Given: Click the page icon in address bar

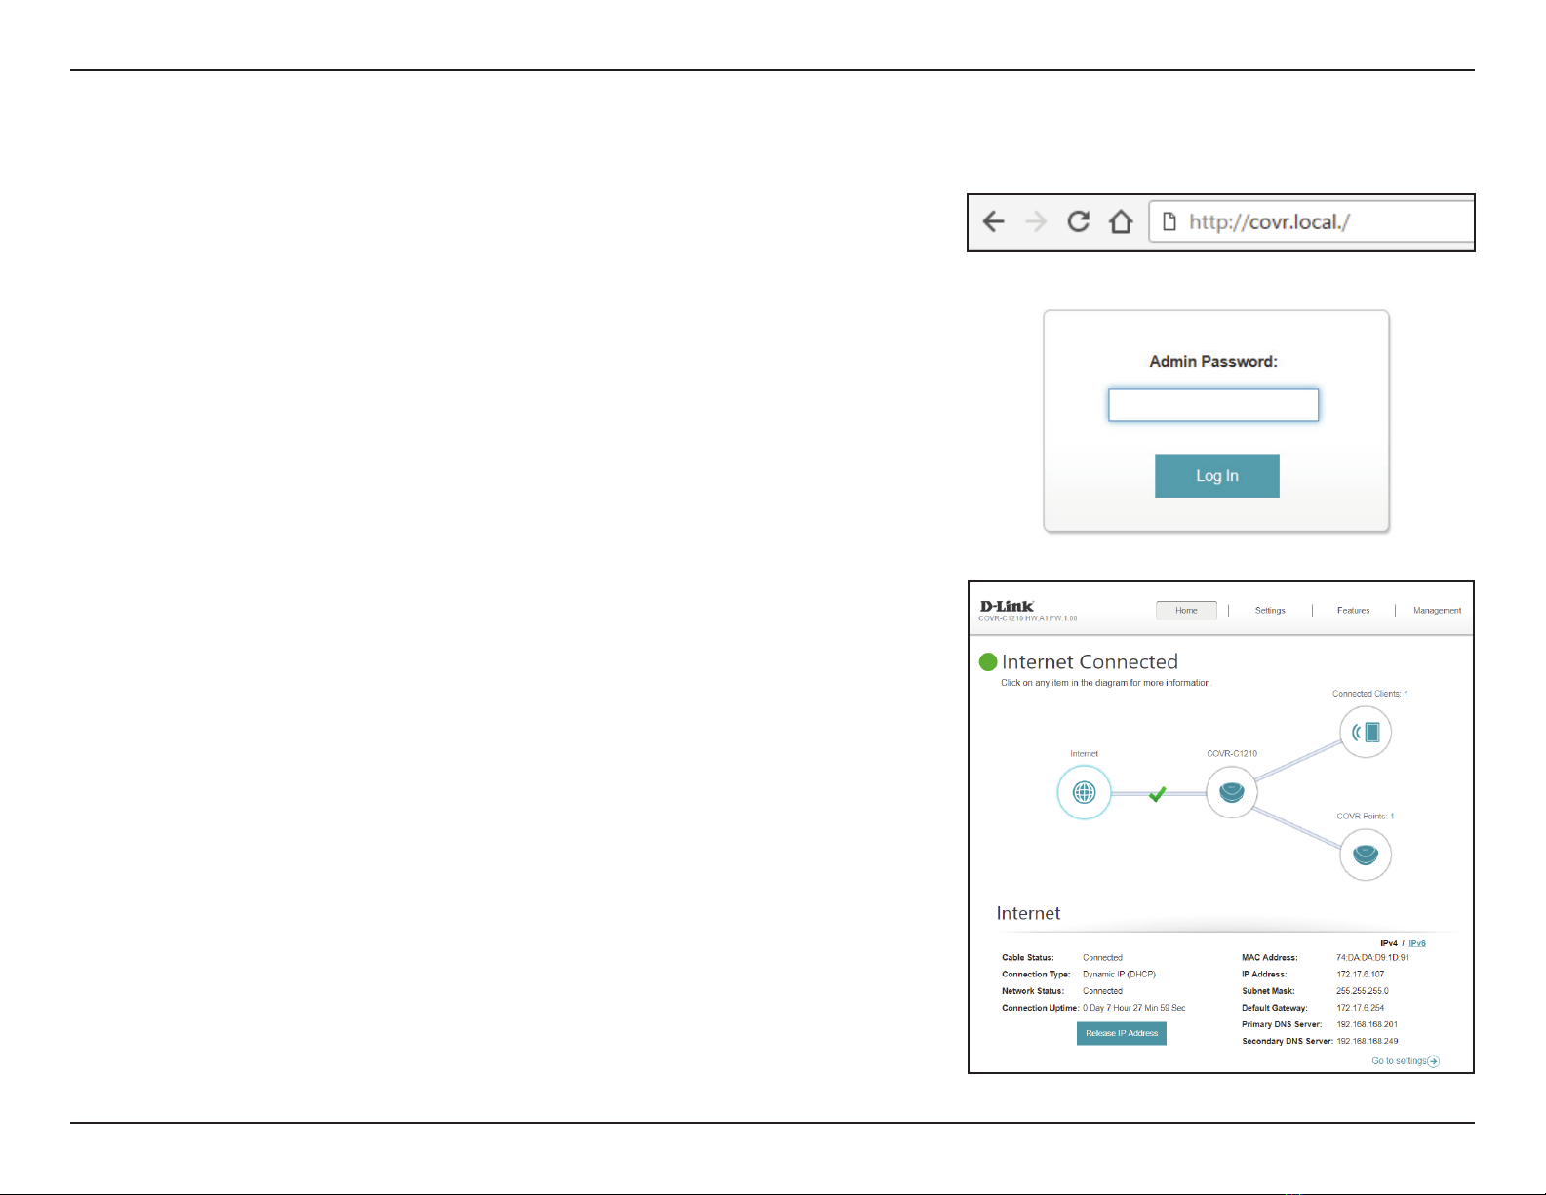Looking at the screenshot, I should click(x=1169, y=222).
